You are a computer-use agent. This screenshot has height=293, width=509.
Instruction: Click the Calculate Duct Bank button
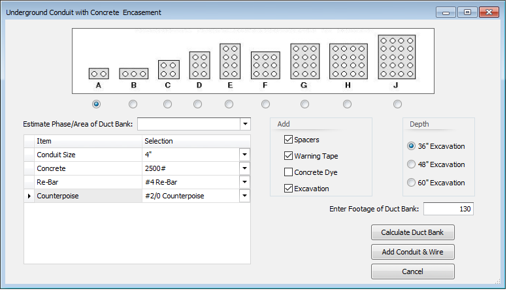click(x=412, y=232)
